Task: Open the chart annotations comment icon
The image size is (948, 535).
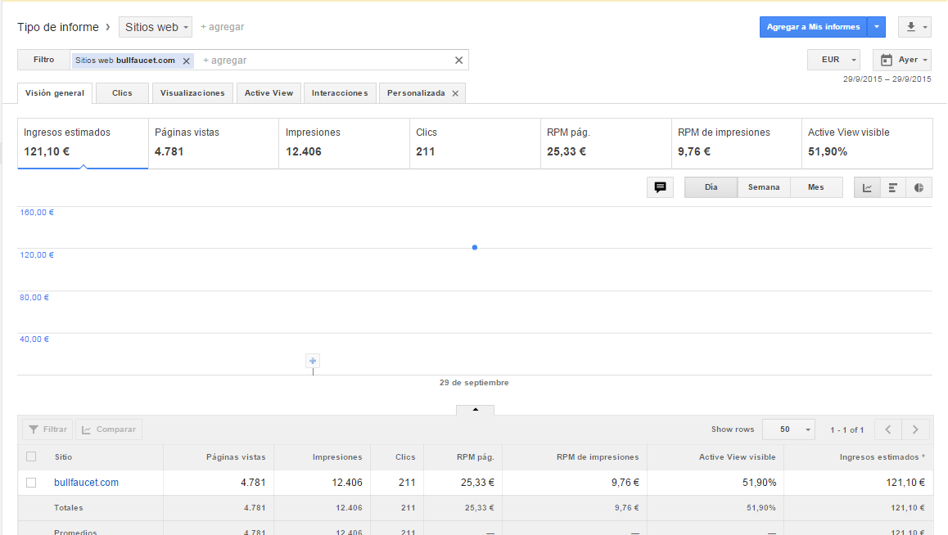Action: (660, 187)
